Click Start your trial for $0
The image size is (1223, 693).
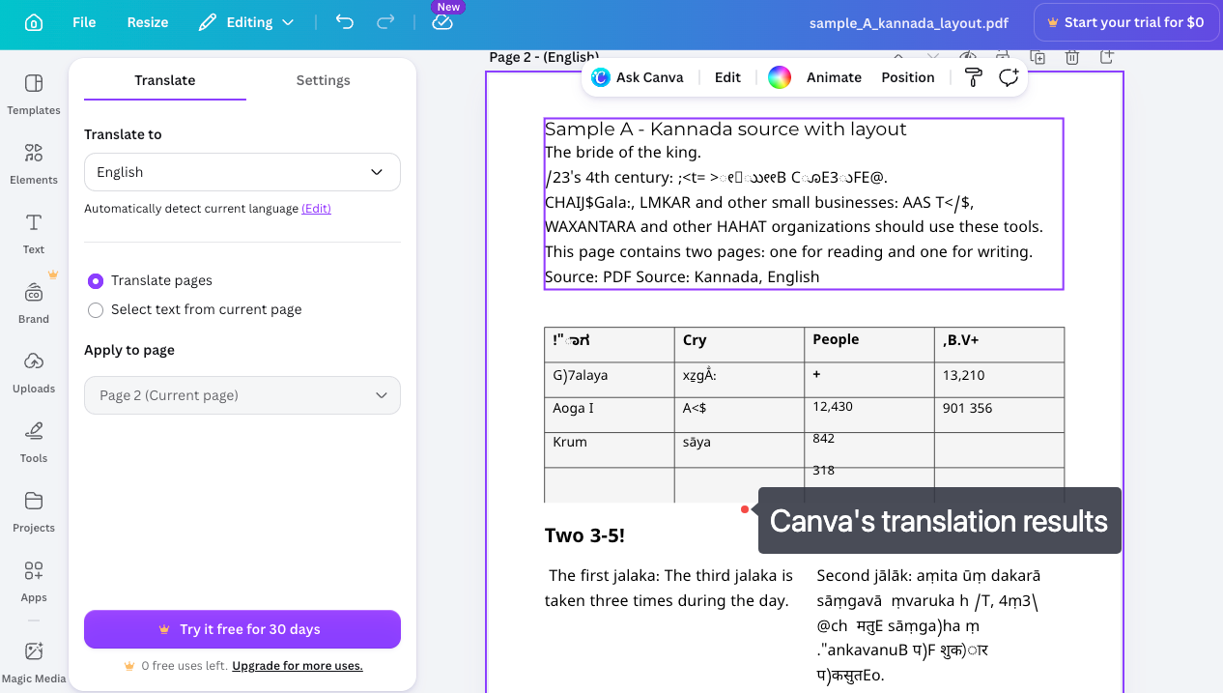(1124, 22)
